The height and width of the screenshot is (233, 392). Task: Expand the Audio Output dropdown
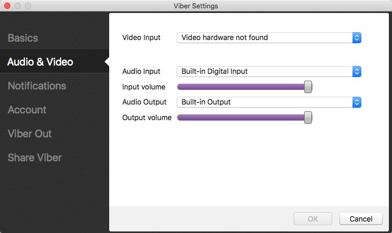tap(265, 102)
